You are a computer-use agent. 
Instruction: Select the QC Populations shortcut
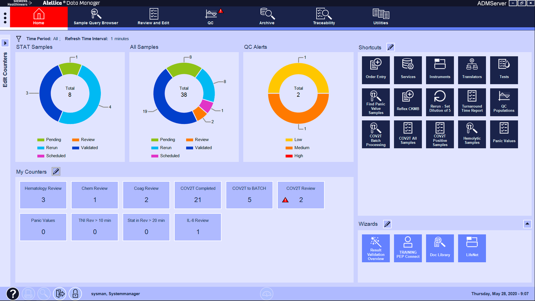pyautogui.click(x=504, y=102)
